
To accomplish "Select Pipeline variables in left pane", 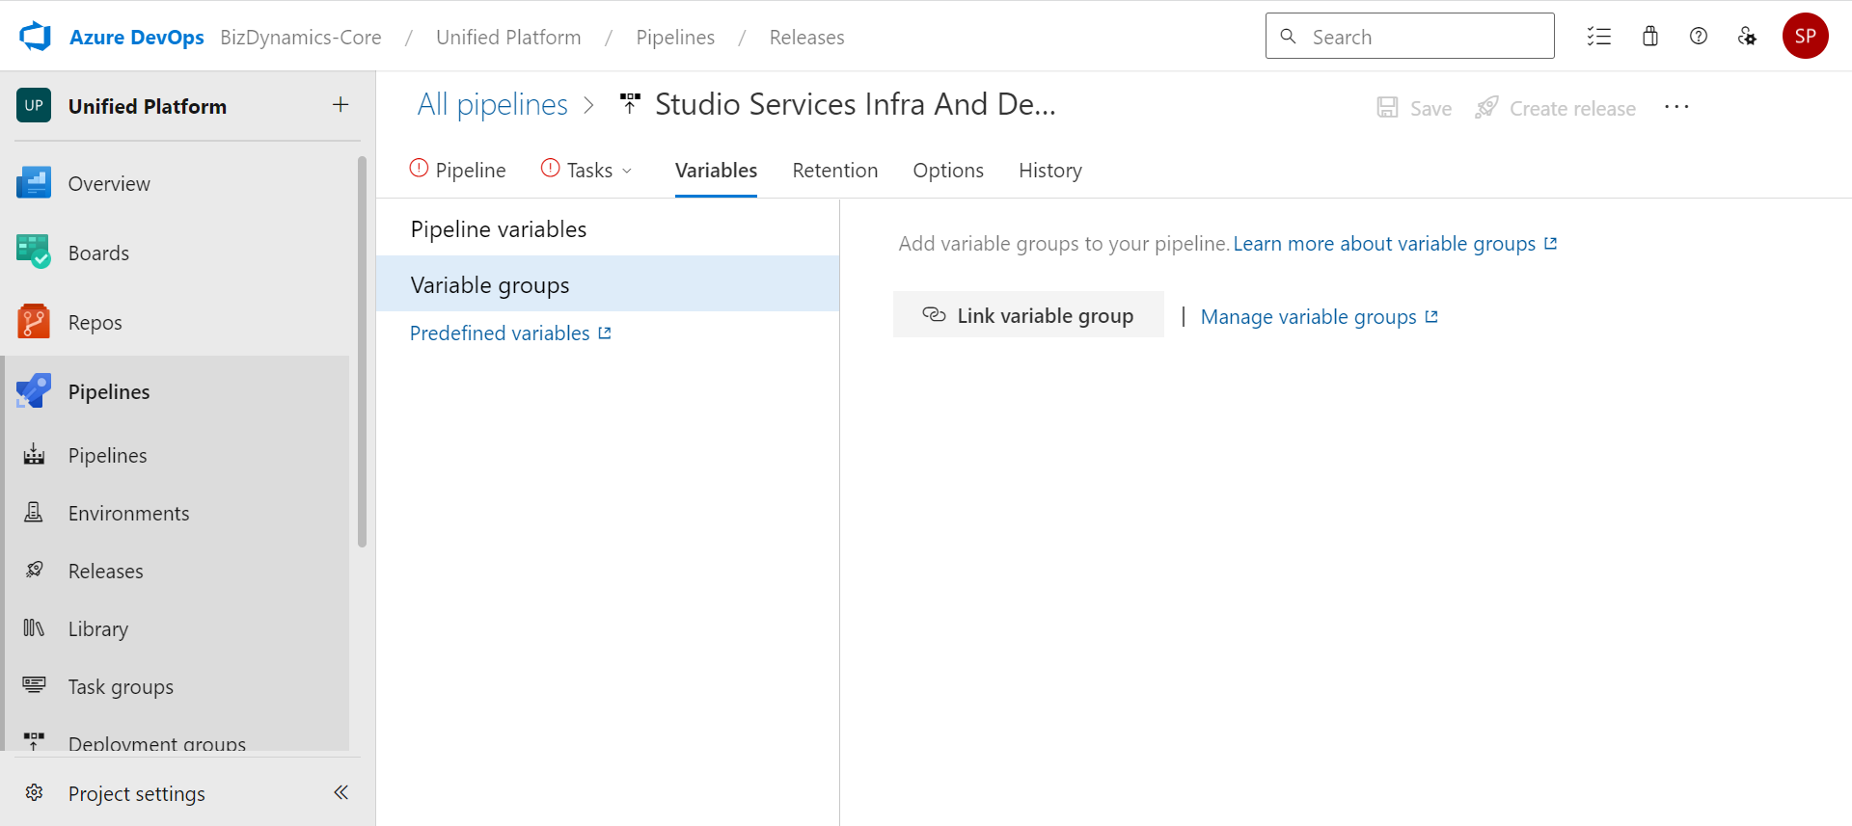I will tap(608, 229).
